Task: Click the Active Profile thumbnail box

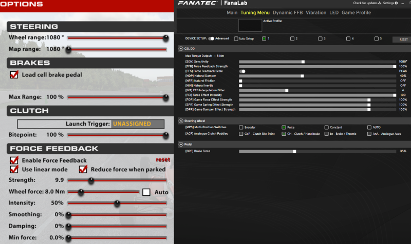Action: (250, 25)
